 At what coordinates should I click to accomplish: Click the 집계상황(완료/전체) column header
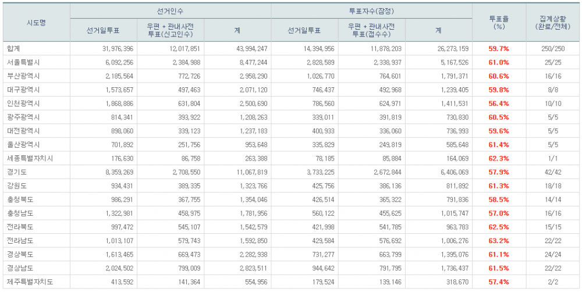[x=553, y=23]
